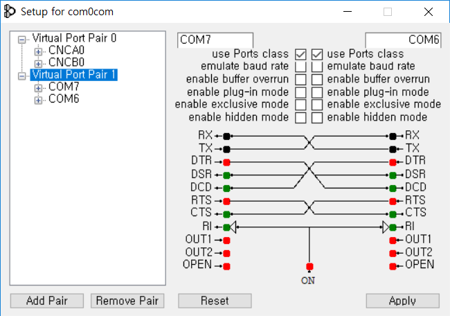
Task: Edit the COM7 port name field
Action: coord(215,40)
